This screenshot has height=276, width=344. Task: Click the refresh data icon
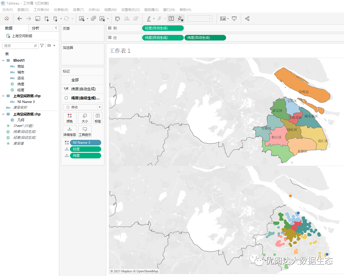pos(66,19)
